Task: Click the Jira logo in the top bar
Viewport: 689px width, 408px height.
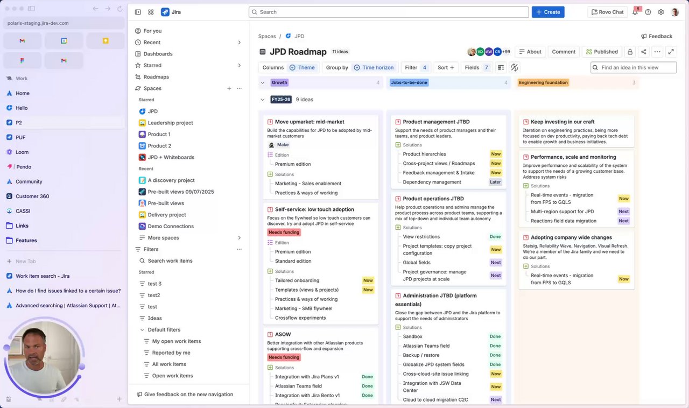Action: pos(171,12)
